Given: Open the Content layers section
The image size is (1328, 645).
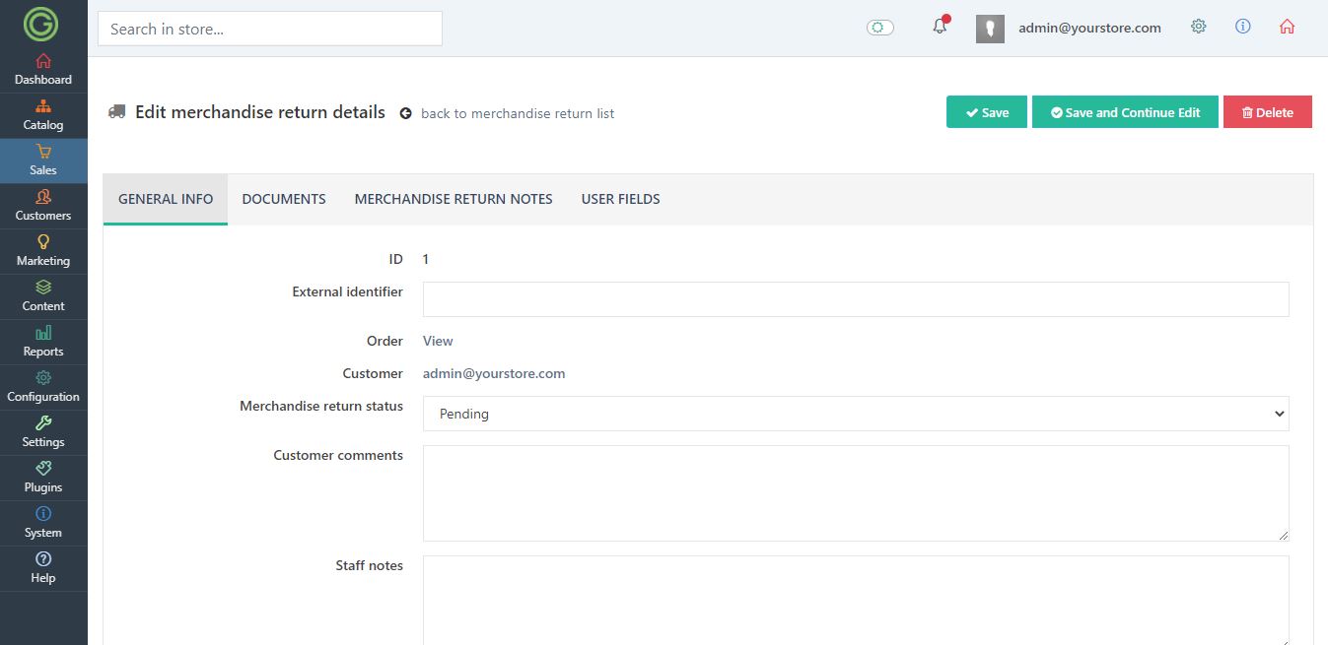Looking at the screenshot, I should [43, 296].
